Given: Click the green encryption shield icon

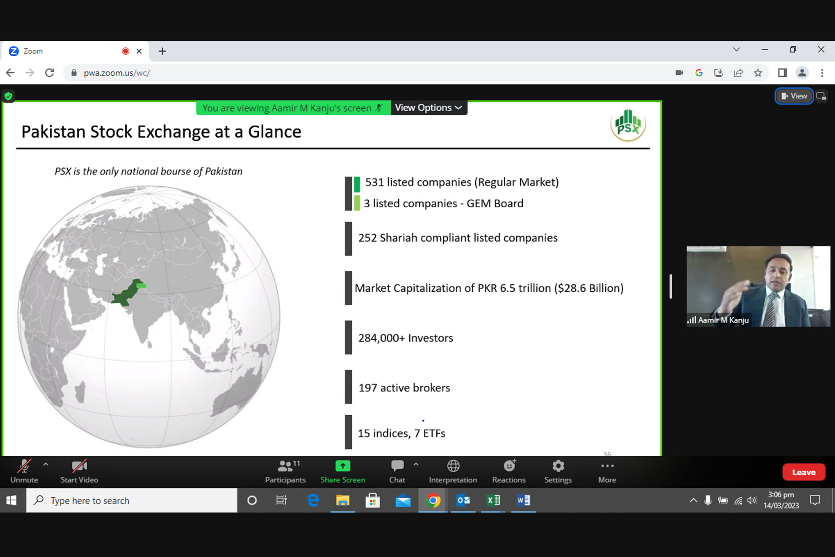Looking at the screenshot, I should click(x=8, y=97).
